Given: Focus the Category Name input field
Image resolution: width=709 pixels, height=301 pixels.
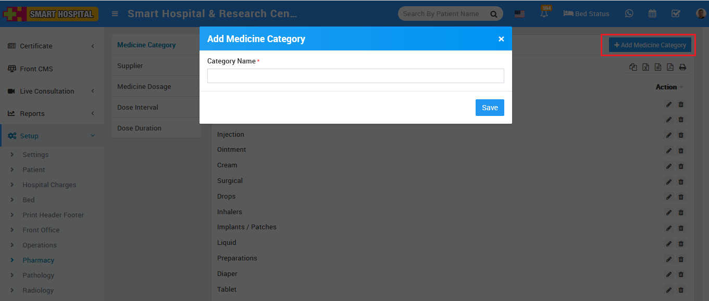Looking at the screenshot, I should pyautogui.click(x=355, y=76).
